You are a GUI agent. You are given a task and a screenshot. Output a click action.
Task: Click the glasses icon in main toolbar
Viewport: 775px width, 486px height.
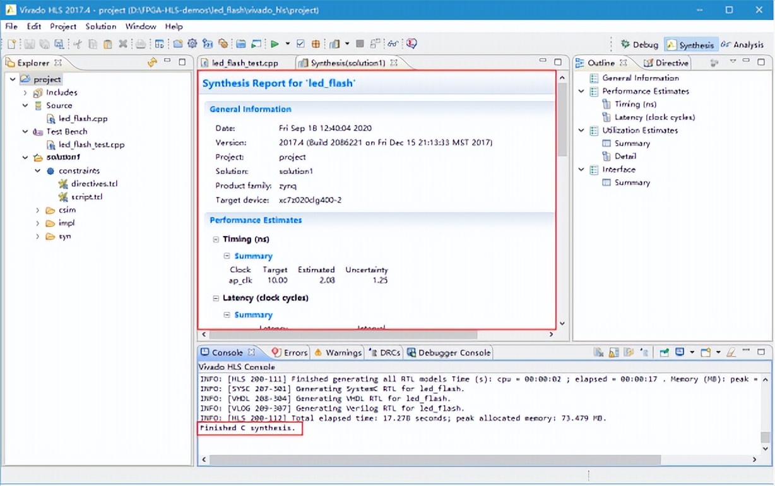coord(392,44)
